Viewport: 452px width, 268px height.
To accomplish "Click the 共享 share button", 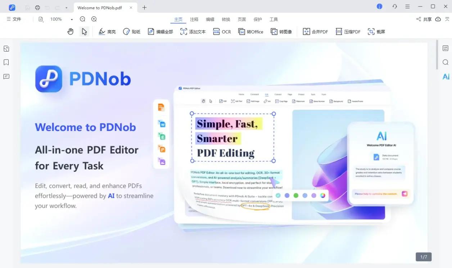I will tap(424, 19).
